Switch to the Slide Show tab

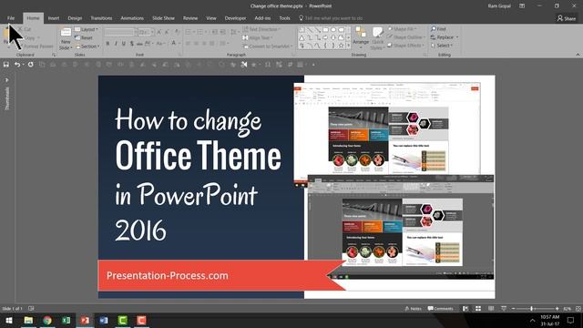click(x=163, y=18)
